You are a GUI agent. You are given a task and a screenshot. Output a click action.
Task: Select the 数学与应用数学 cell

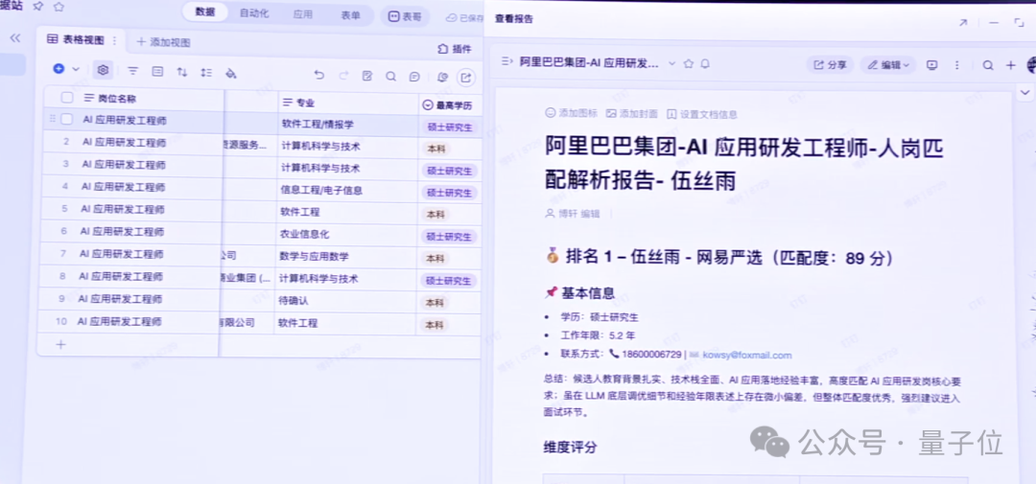pos(345,256)
